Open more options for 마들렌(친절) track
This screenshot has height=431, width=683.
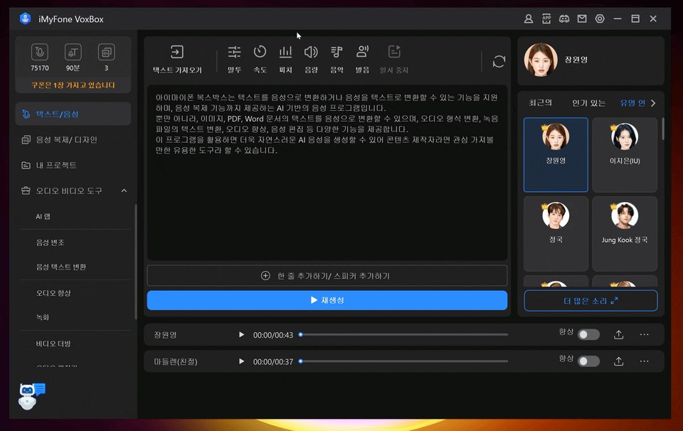click(x=645, y=361)
